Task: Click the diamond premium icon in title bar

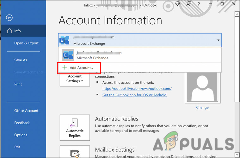Action: (178, 4)
